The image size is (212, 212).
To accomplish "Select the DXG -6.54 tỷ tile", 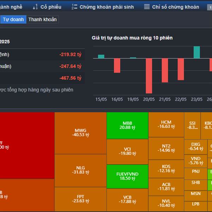I will pyautogui.click(x=196, y=147).
